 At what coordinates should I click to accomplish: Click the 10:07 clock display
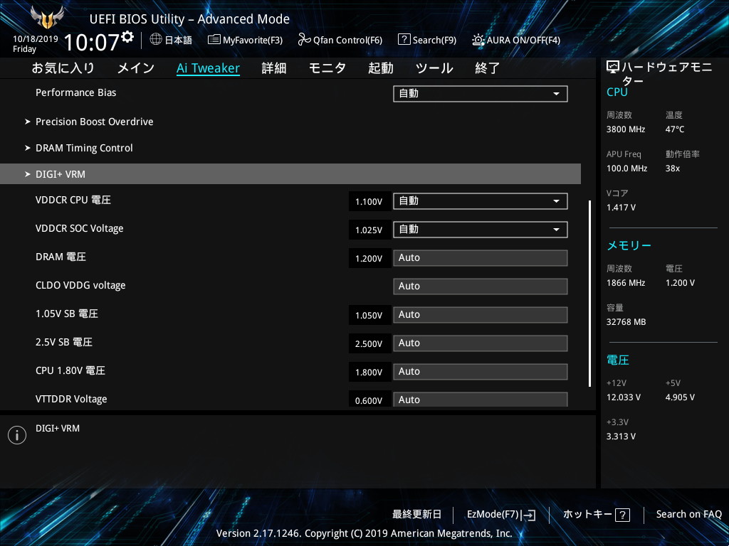coord(91,42)
